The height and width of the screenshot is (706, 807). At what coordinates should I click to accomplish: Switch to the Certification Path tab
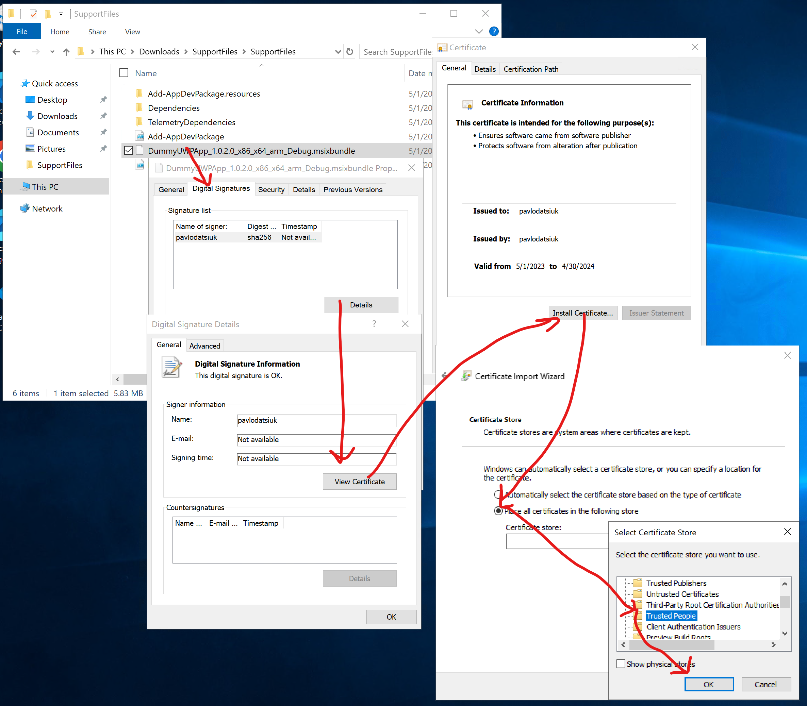[x=530, y=69]
